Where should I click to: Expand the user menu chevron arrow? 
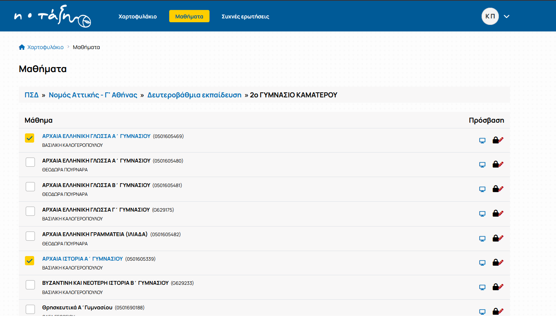pos(507,16)
